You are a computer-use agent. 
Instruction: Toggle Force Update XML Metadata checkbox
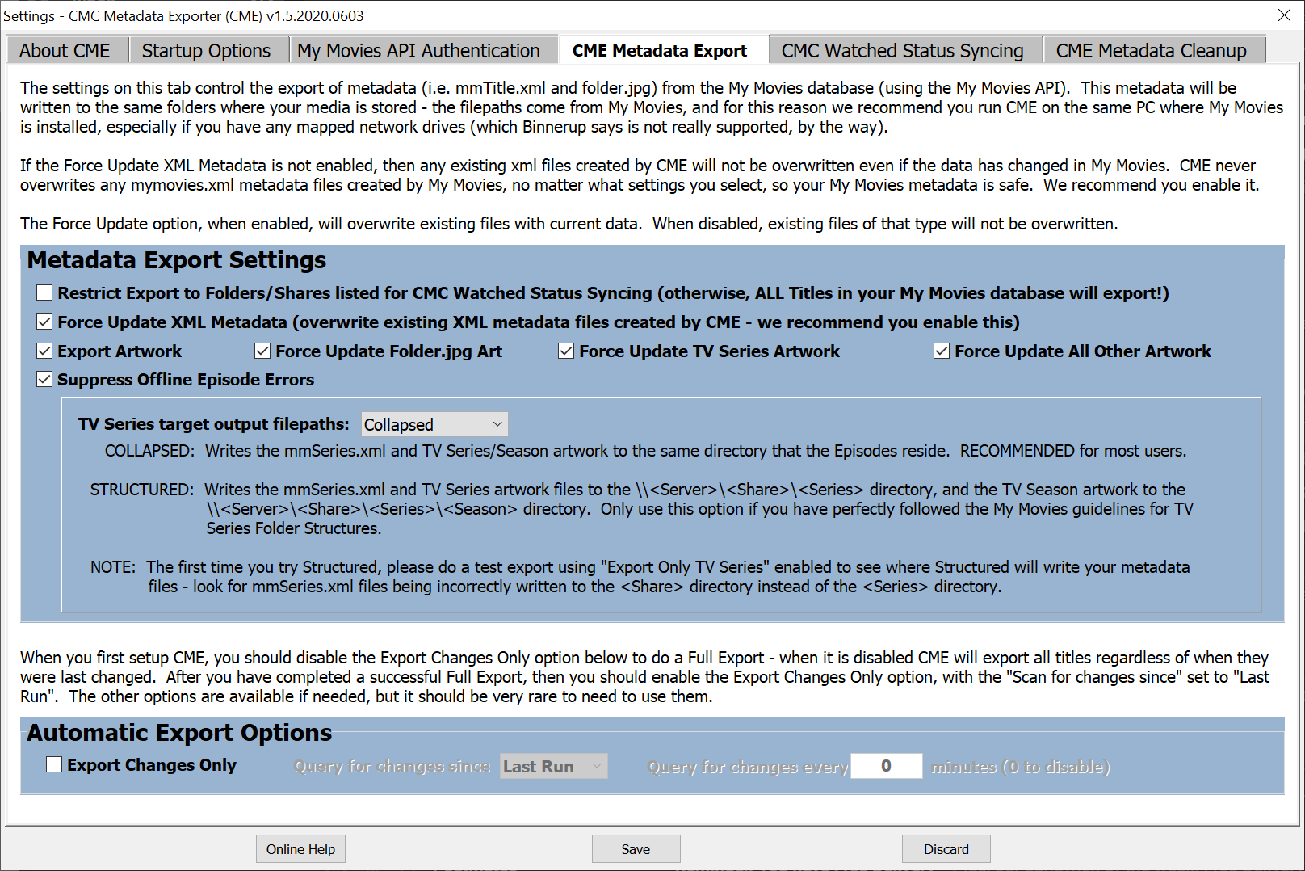(x=44, y=322)
